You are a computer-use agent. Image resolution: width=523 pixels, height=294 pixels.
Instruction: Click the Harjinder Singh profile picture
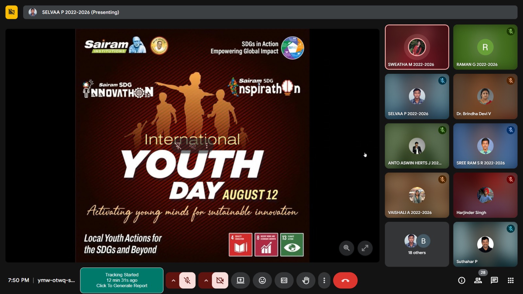[485, 195]
